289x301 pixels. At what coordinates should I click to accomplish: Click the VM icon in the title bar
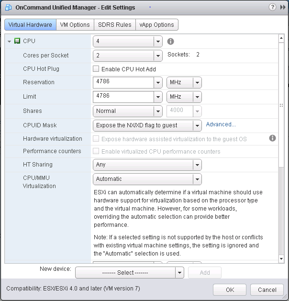tap(8, 8)
